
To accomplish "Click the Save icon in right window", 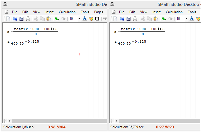I will click(x=129, y=19).
